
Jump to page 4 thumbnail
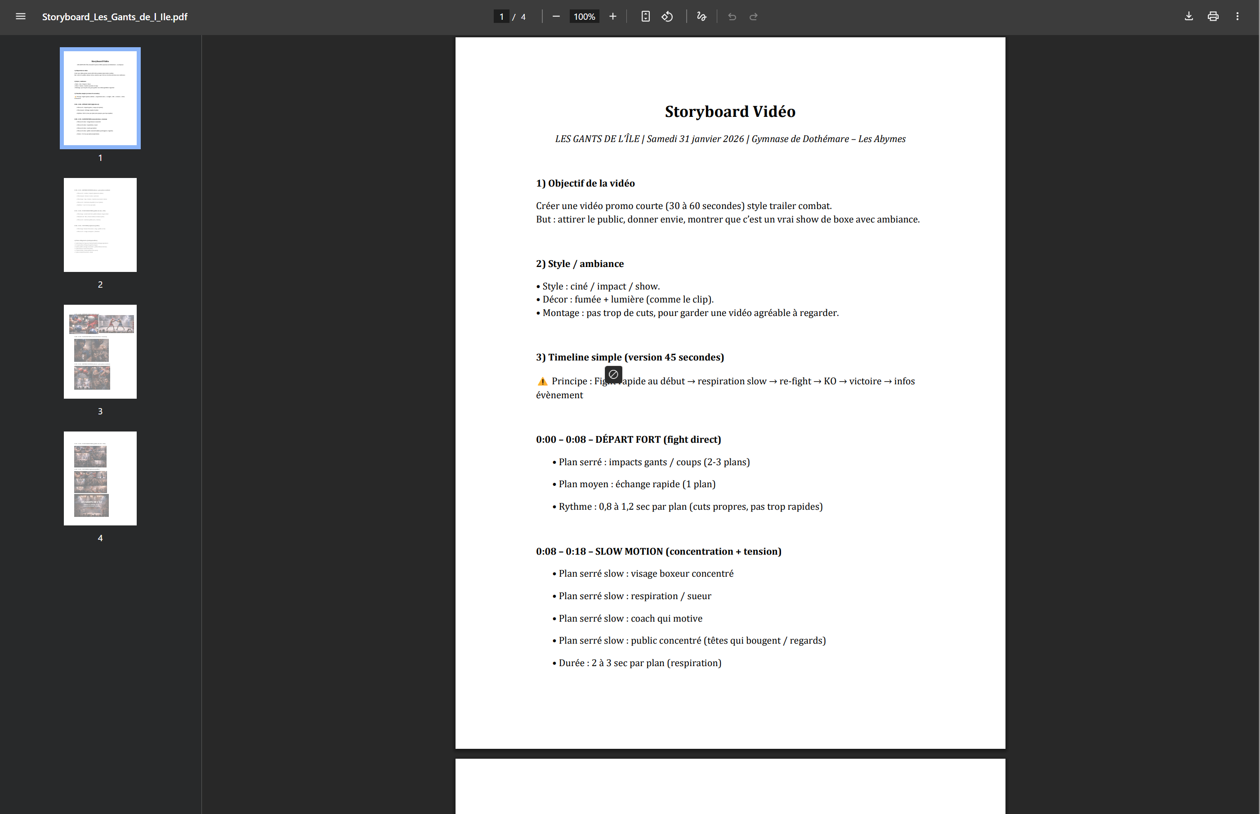tap(100, 478)
